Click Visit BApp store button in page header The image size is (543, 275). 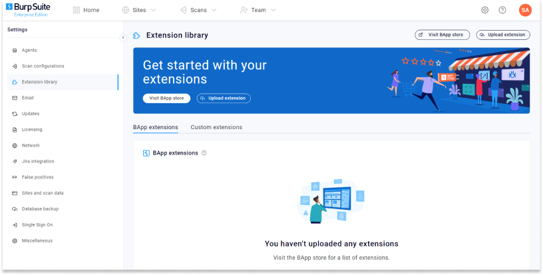[443, 35]
